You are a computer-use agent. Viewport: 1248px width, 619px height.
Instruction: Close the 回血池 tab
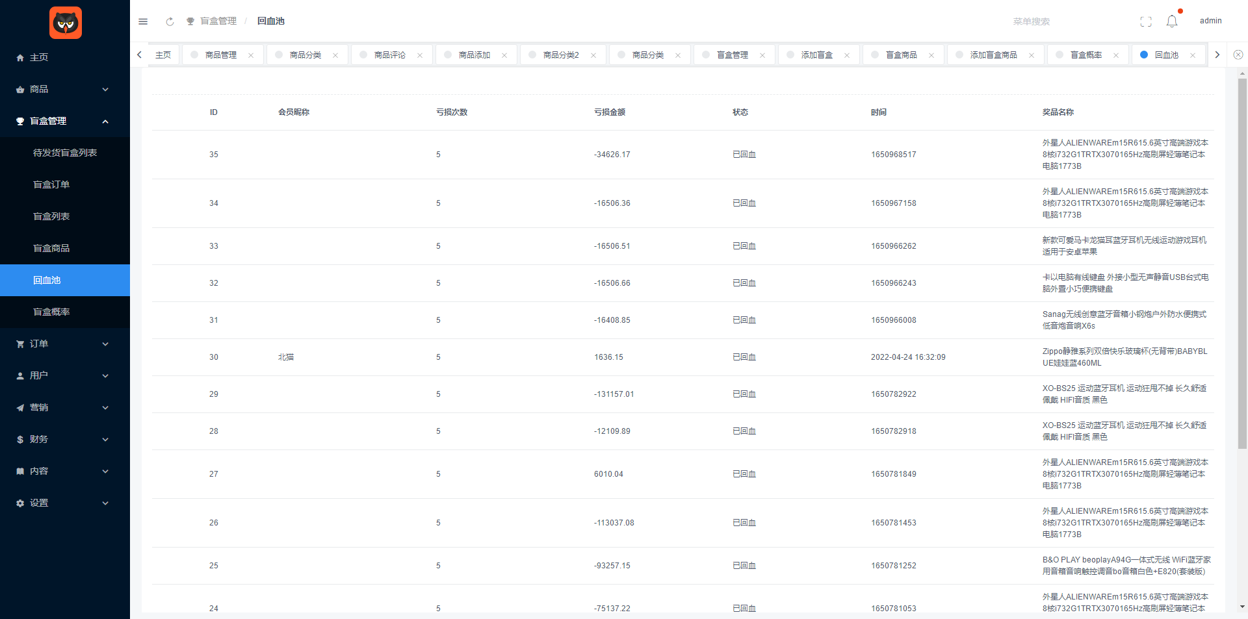point(1193,55)
